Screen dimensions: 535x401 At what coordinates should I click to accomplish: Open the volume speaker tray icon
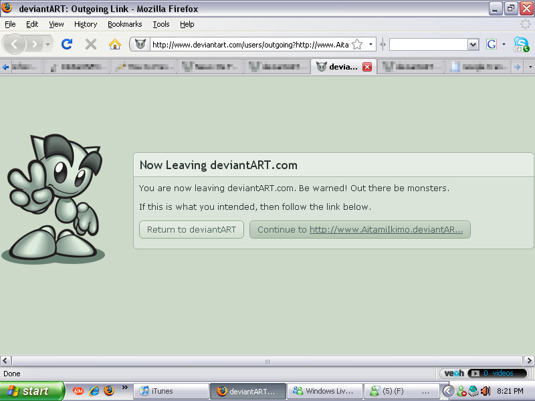tap(486, 391)
